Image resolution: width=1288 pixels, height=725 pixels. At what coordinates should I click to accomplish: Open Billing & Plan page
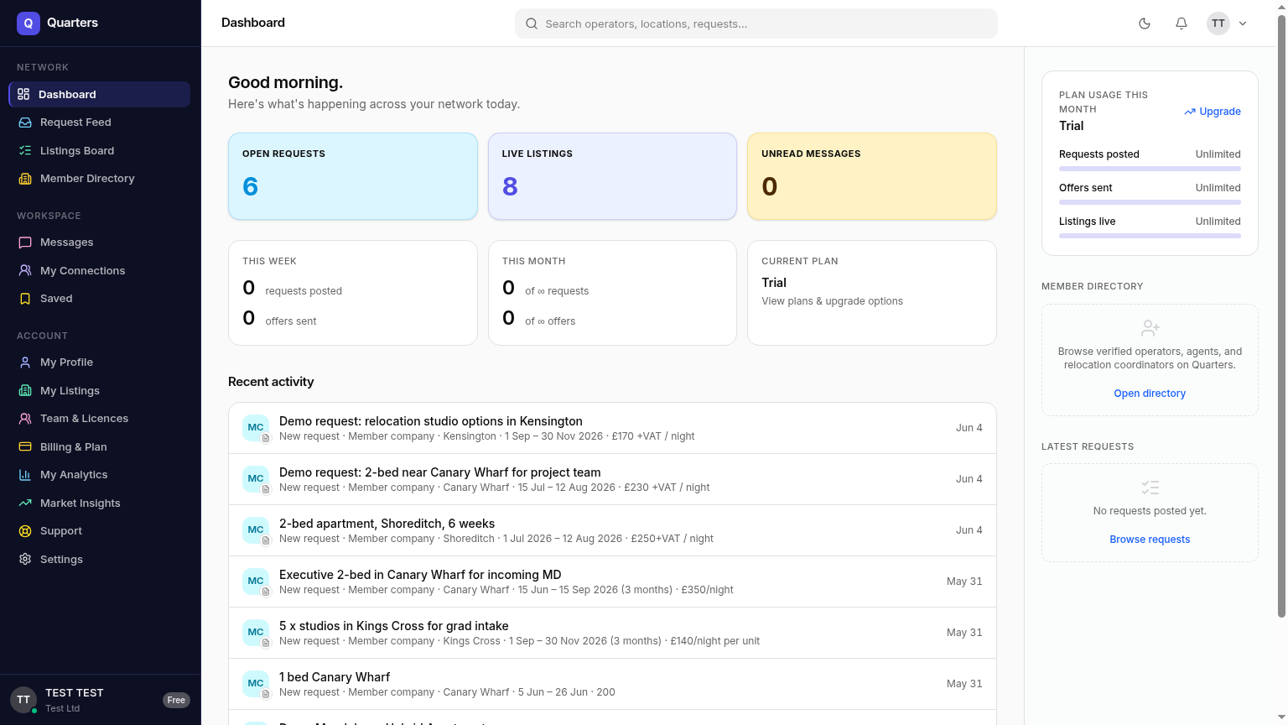coord(100,447)
